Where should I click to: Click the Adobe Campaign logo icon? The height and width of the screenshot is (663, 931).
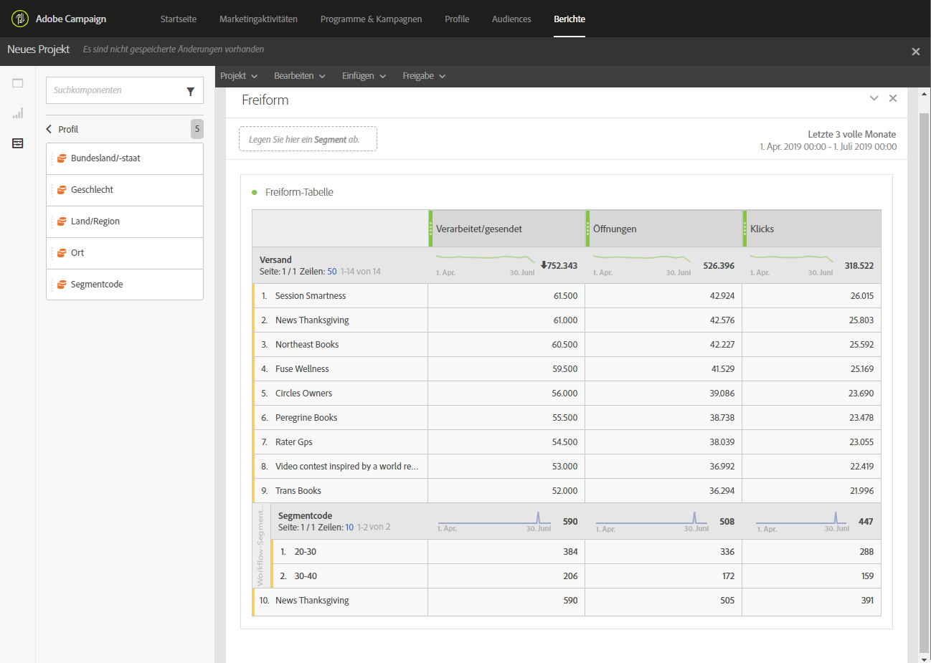pyautogui.click(x=20, y=19)
